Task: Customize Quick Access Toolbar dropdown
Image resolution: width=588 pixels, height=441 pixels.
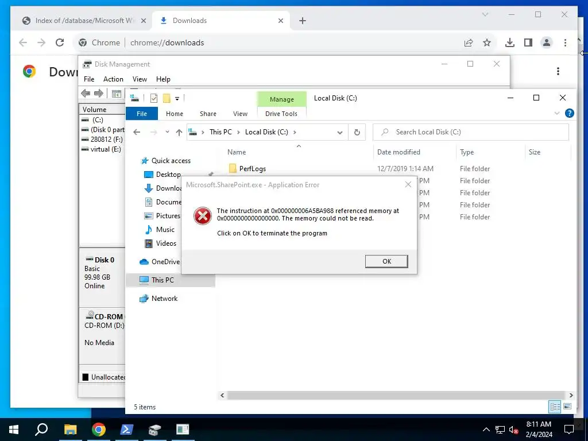Action: [177, 98]
